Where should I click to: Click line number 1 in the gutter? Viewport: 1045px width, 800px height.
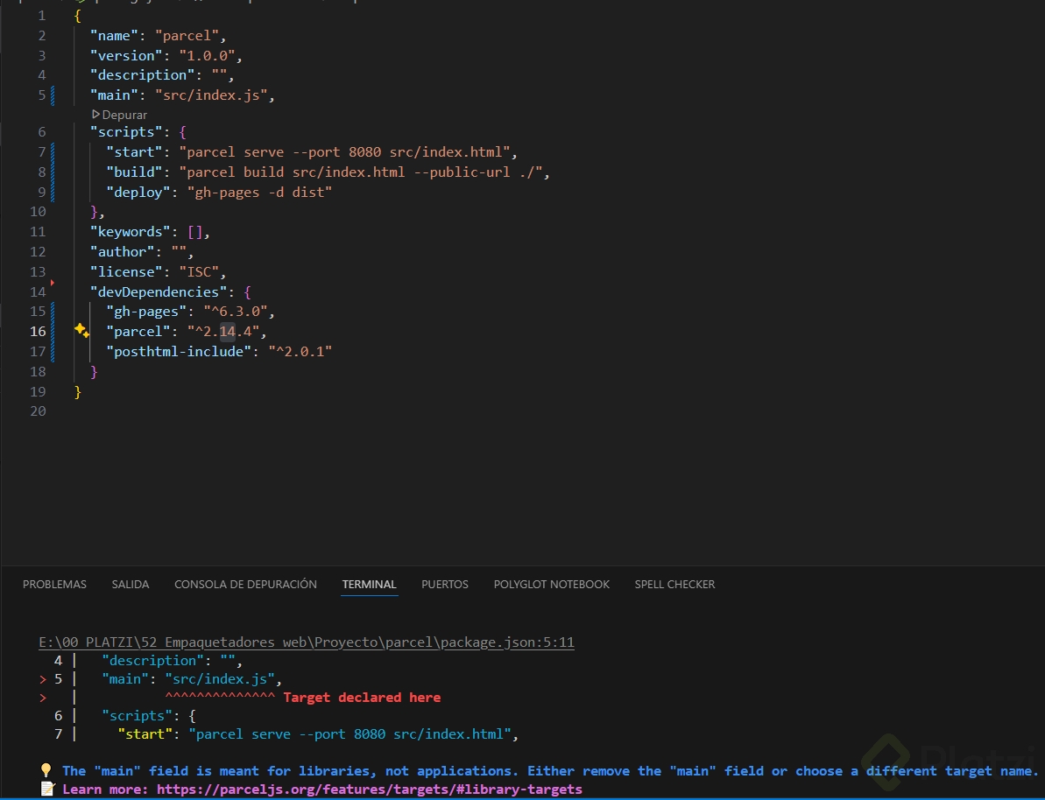42,16
